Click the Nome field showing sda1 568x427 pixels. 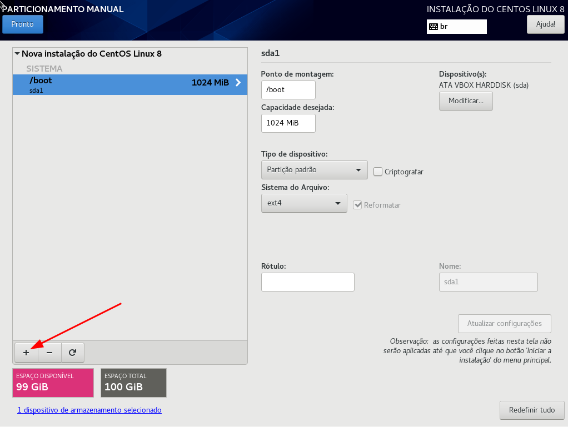[x=489, y=282]
